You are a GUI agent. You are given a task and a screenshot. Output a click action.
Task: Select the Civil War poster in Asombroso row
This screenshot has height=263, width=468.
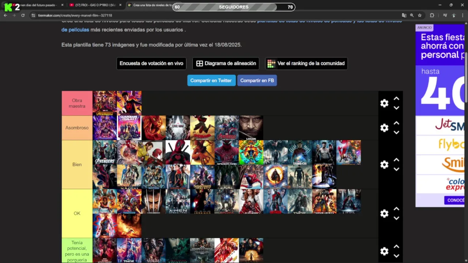coord(178,128)
